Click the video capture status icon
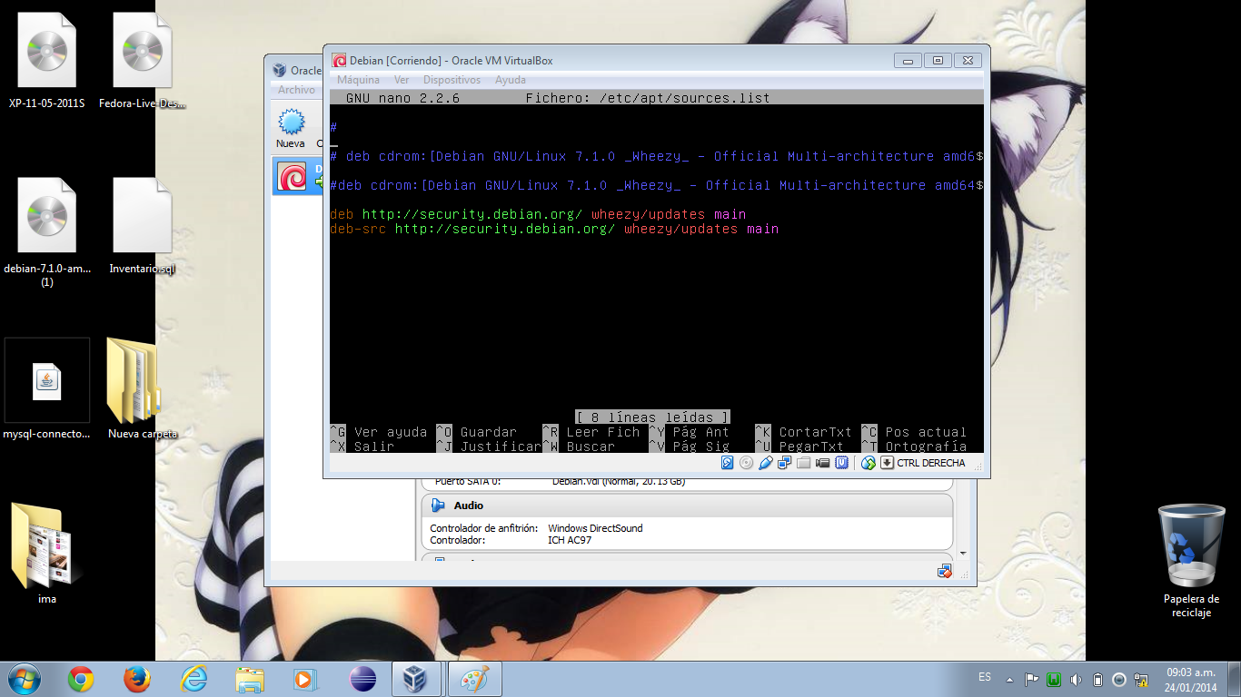Viewport: 1241px width, 697px height. (823, 463)
